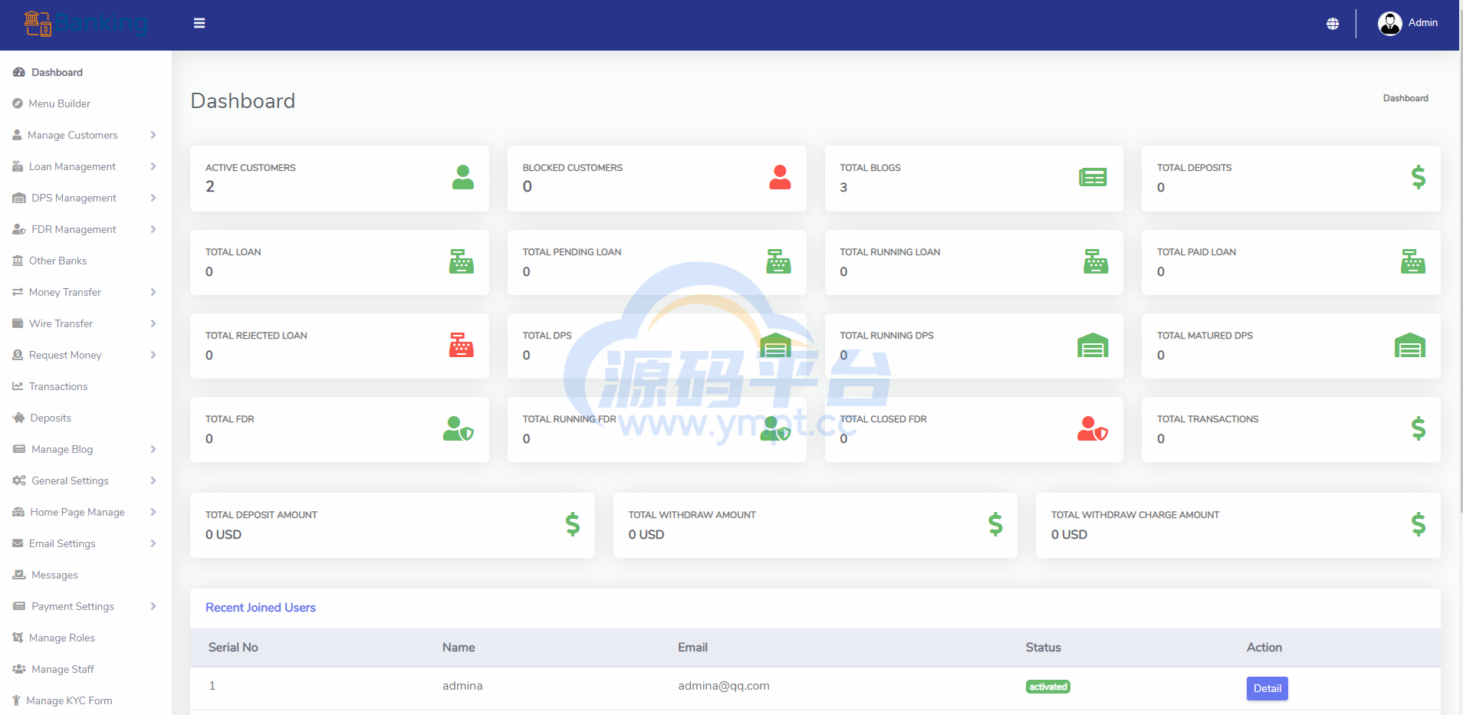This screenshot has height=715, width=1463.
Task: Click the dollar icon on Total Transactions card
Action: (x=1419, y=428)
